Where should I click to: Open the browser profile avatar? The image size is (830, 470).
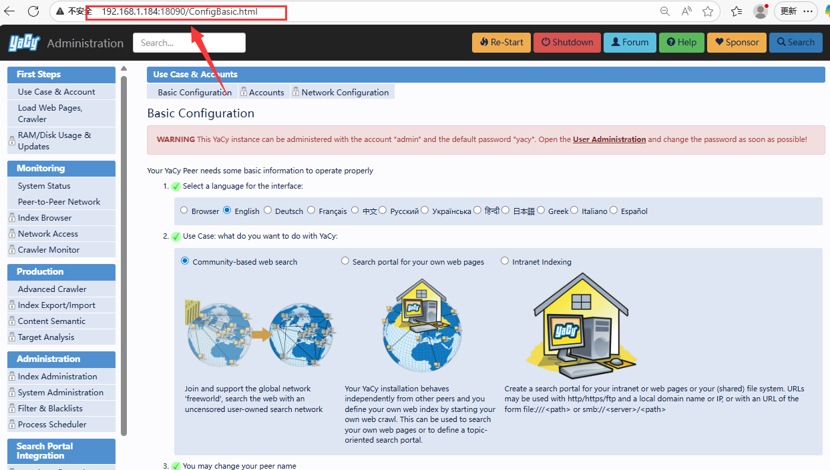(760, 11)
